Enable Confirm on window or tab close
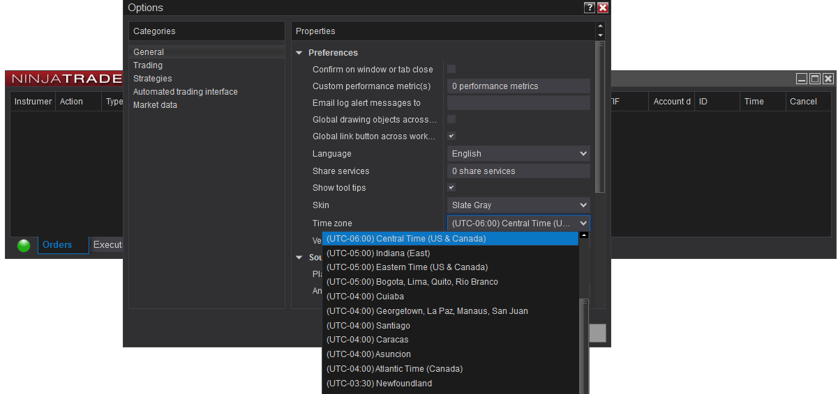This screenshot has height=394, width=838. [x=451, y=69]
